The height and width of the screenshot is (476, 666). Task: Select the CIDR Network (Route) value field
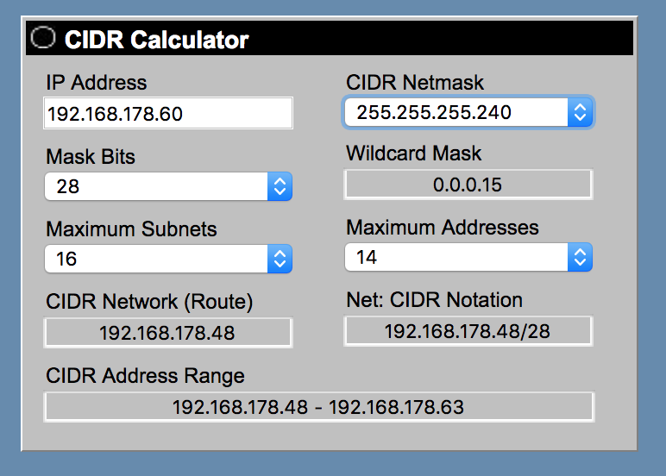(168, 333)
